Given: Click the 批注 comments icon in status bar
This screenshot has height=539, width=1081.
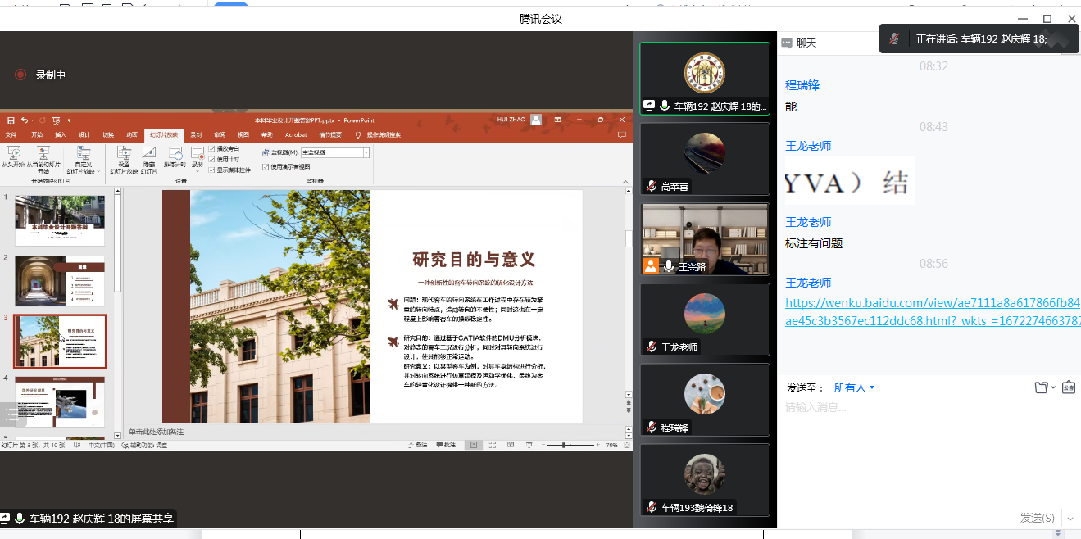Looking at the screenshot, I should [x=445, y=445].
